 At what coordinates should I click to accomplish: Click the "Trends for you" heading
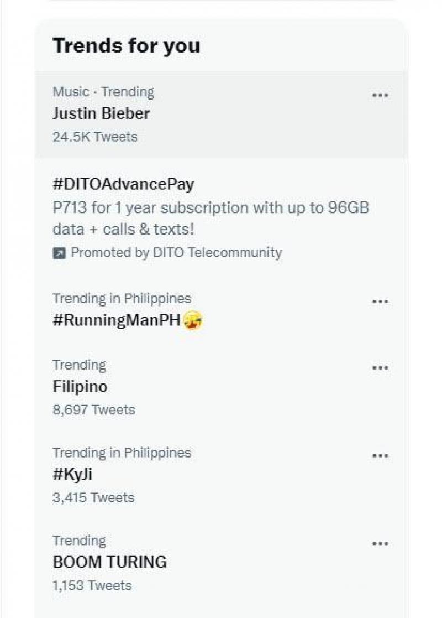(x=127, y=45)
